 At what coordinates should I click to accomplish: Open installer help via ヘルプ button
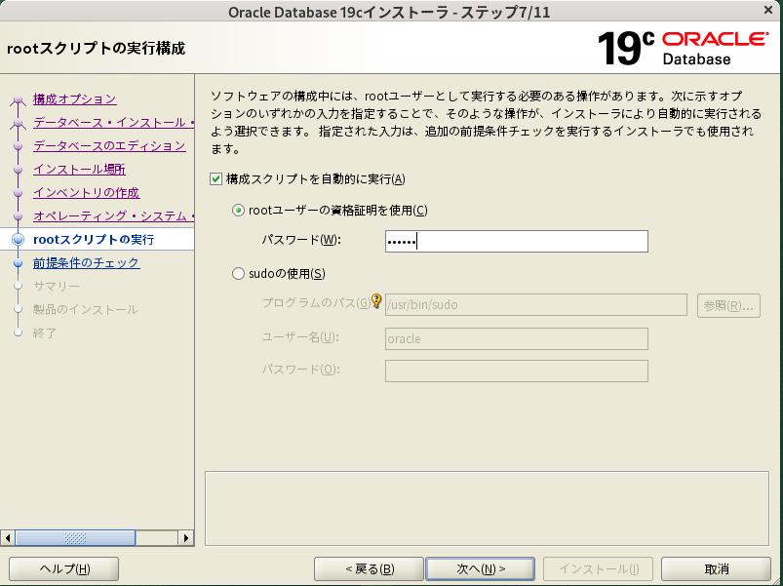[x=62, y=568]
